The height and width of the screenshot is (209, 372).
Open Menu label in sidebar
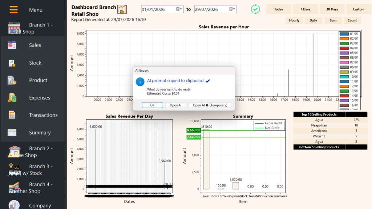point(36,10)
